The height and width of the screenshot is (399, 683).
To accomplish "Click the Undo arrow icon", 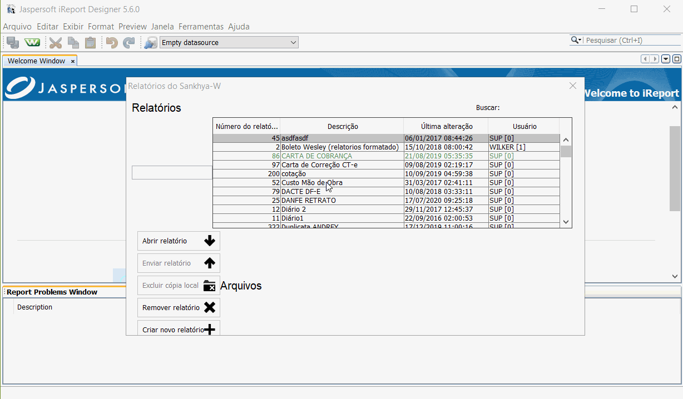I will pos(112,43).
